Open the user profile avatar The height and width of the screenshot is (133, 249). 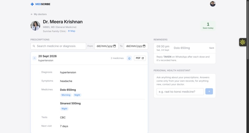213,4
